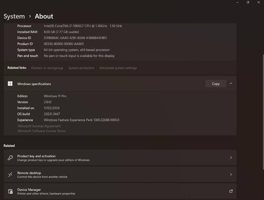Click the Processor value Intel Core i7-1065G7
Viewport: 264px width, 200px height.
pos(83,26)
